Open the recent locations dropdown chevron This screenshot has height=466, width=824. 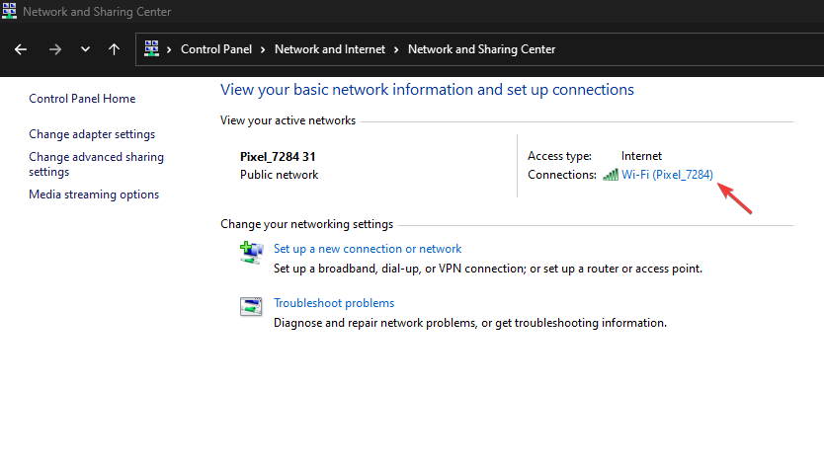pos(85,49)
